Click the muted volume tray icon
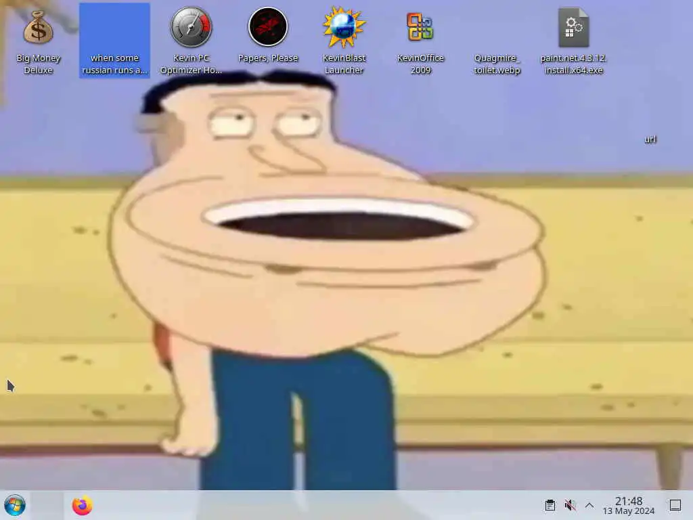Screen dimensions: 693x520 pyautogui.click(x=570, y=505)
